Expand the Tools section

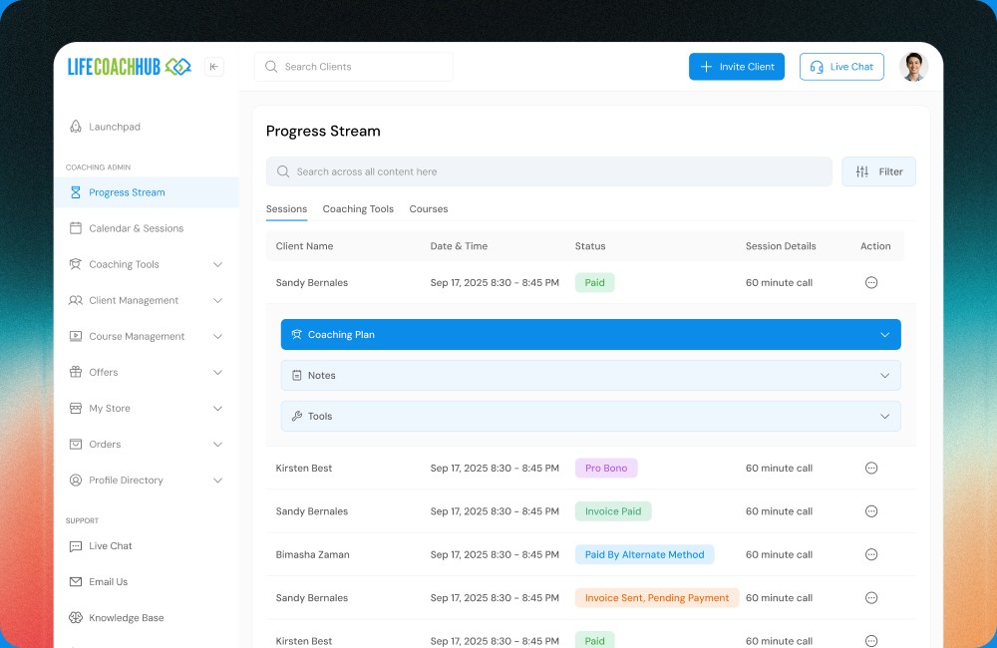click(590, 416)
